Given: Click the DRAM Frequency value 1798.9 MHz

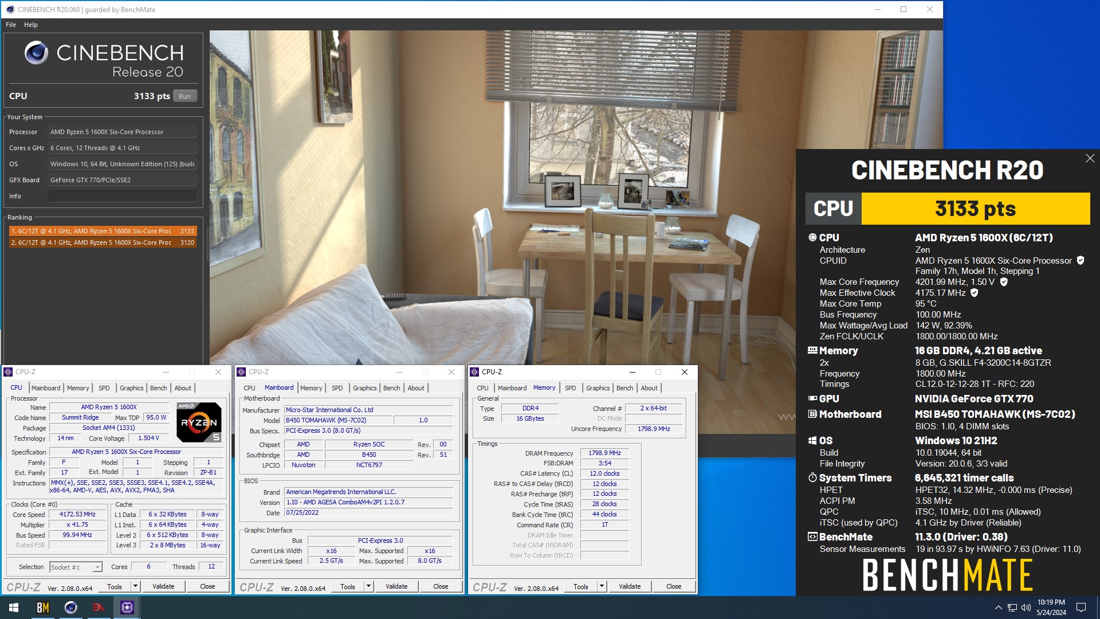Looking at the screenshot, I should 604,453.
